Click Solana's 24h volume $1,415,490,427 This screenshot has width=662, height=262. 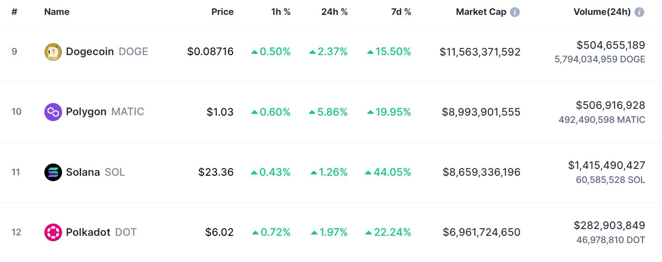tap(606, 165)
